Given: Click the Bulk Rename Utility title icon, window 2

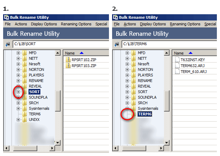Looking at the screenshot, I should [x=116, y=17].
